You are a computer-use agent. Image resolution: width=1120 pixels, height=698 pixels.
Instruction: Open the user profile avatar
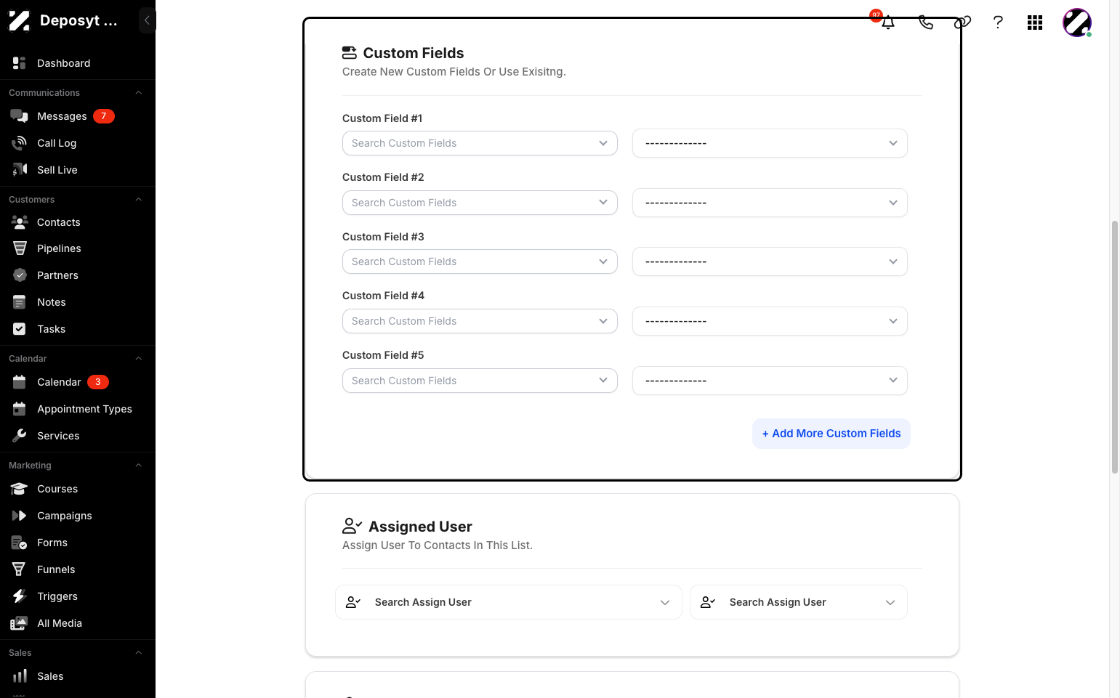[x=1077, y=23]
